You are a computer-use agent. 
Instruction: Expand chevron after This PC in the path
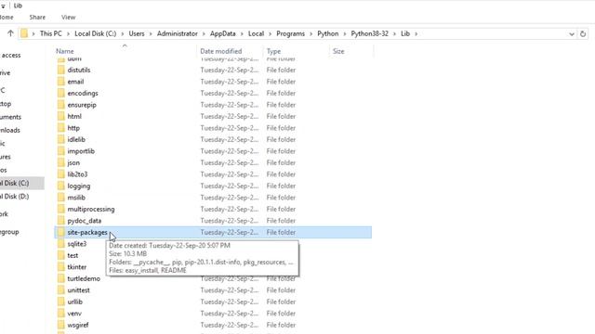pyautogui.click(x=68, y=34)
